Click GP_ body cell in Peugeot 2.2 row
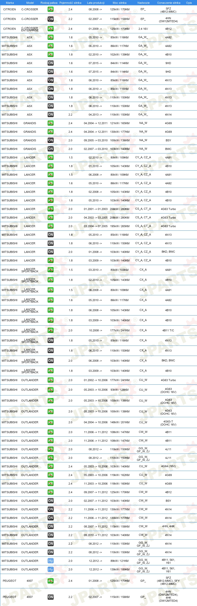Viewport: 197px width, 606px height. pyautogui.click(x=143, y=597)
